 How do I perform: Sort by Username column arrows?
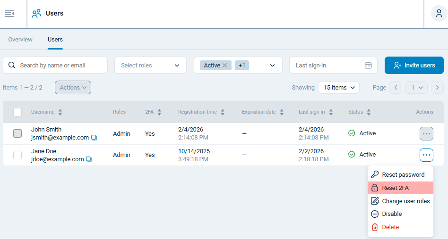(60, 112)
